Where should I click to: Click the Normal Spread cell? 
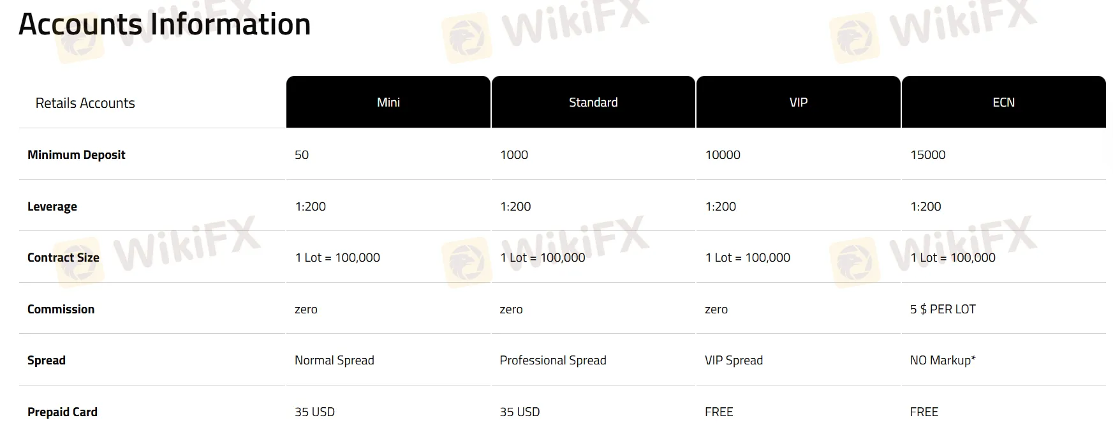tap(334, 360)
